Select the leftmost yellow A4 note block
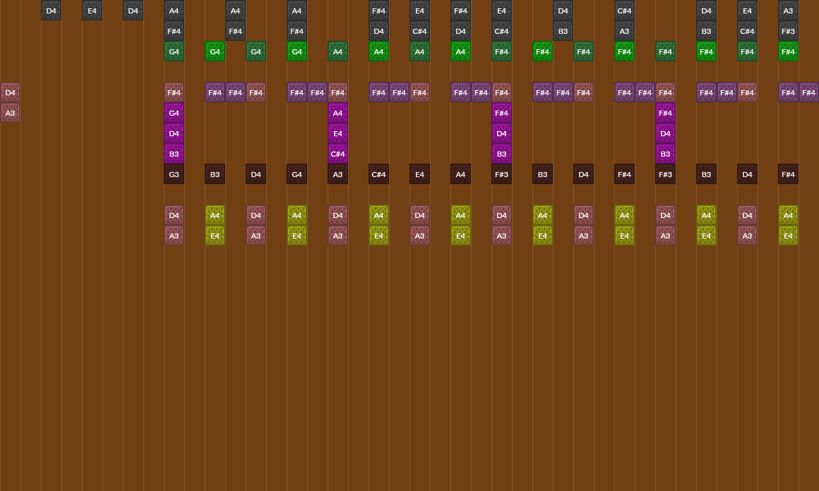The width and height of the screenshot is (819, 491). (215, 215)
